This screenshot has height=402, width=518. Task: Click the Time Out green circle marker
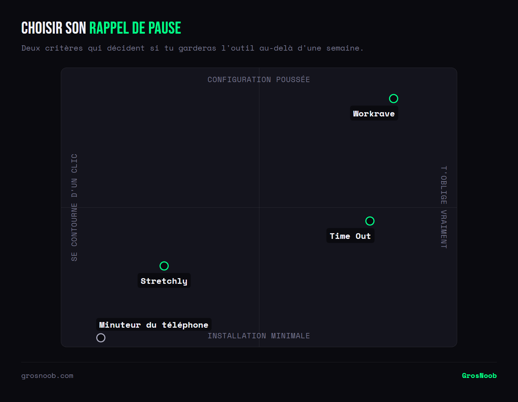click(370, 221)
